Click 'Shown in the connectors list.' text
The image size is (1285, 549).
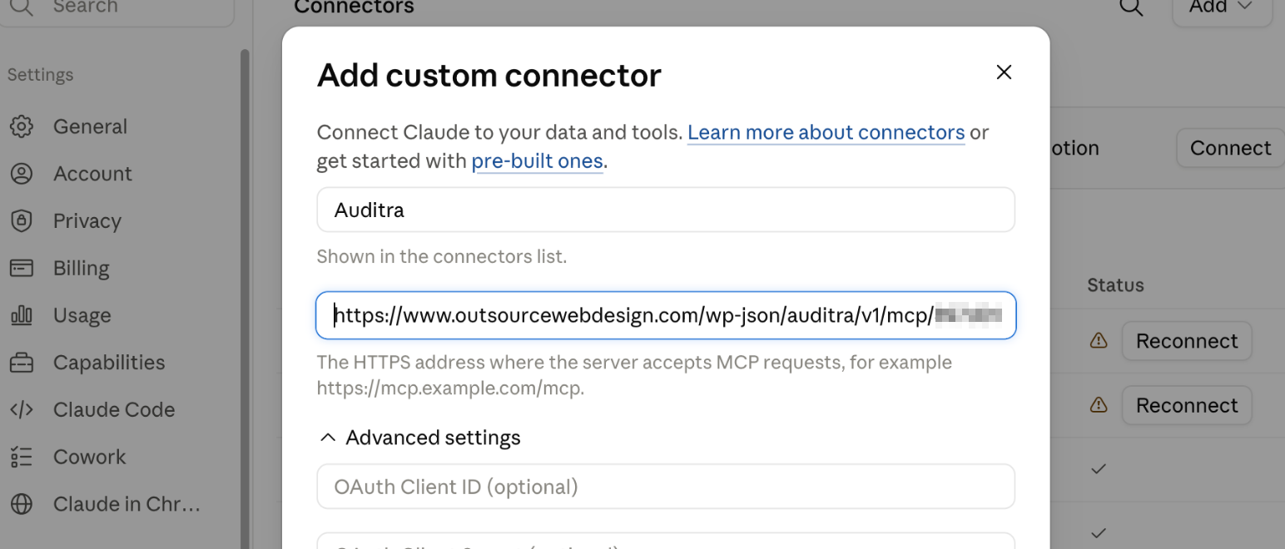point(441,256)
